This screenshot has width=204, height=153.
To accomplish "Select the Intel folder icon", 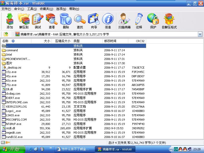I will pyautogui.click(x=4, y=55).
